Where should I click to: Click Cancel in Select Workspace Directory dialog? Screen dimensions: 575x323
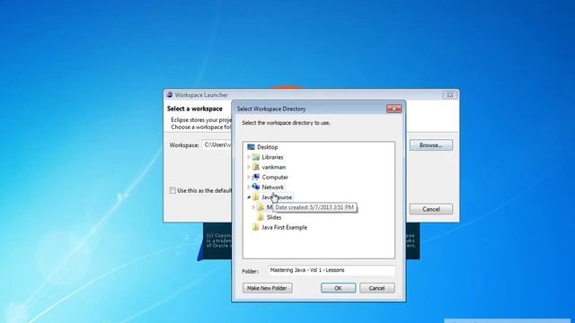pyautogui.click(x=377, y=288)
